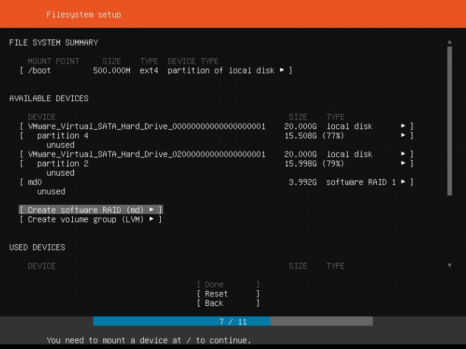Click the arrow icon in Create volume group
Viewport: 466px width, 349px height.
pos(152,219)
